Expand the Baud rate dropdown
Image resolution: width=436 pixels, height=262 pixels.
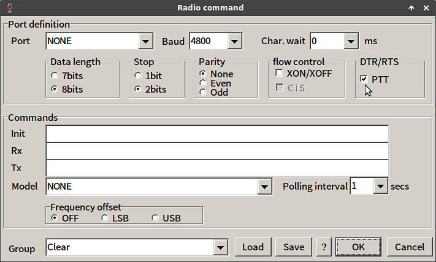(235, 42)
